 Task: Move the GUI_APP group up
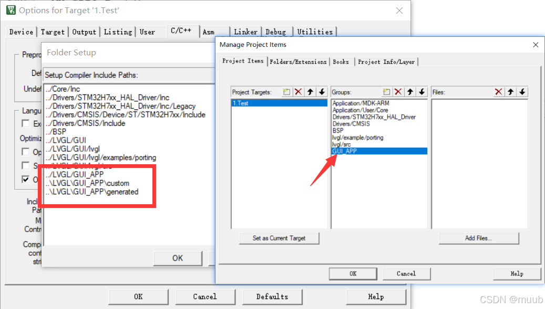410,92
